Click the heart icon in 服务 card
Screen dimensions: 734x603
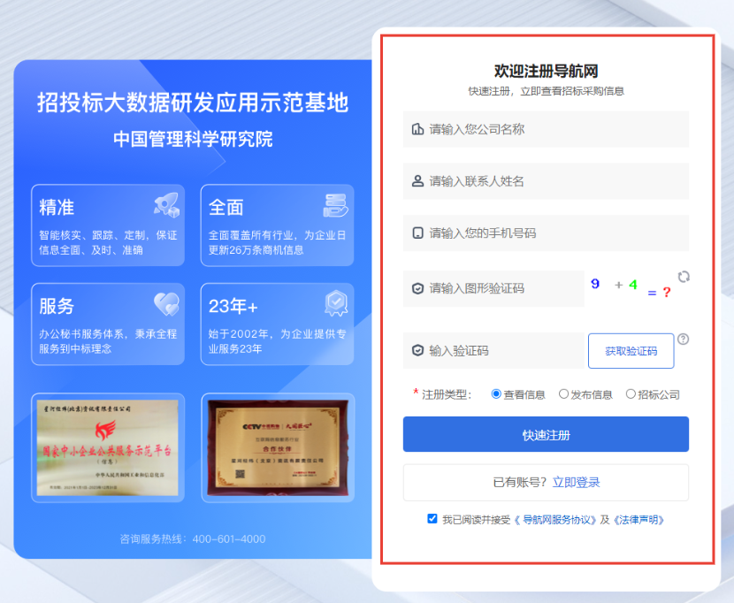click(x=165, y=305)
